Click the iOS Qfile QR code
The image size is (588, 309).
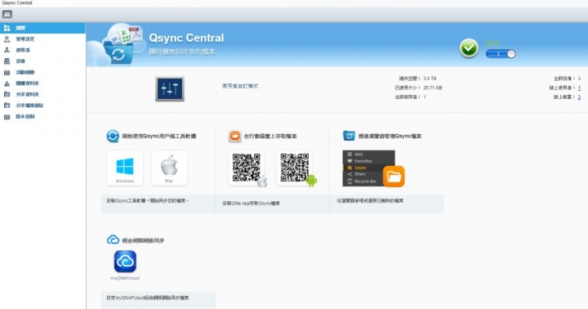247,168
